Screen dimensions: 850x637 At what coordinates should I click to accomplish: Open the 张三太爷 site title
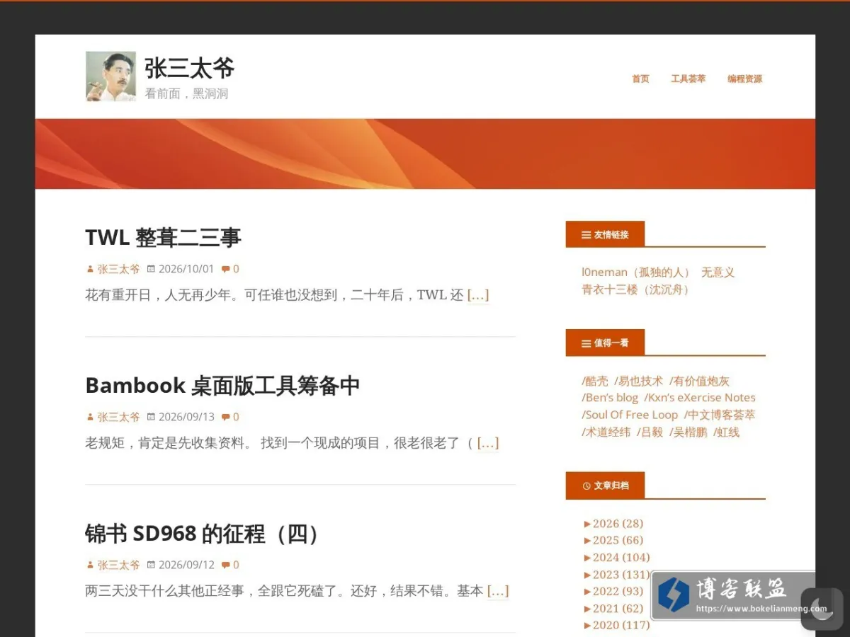coord(189,69)
